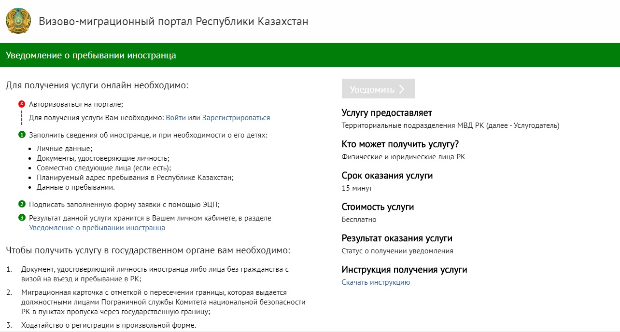Screen dimensions: 620x332
Task: Click the red X authorization status icon
Action: coord(22,104)
